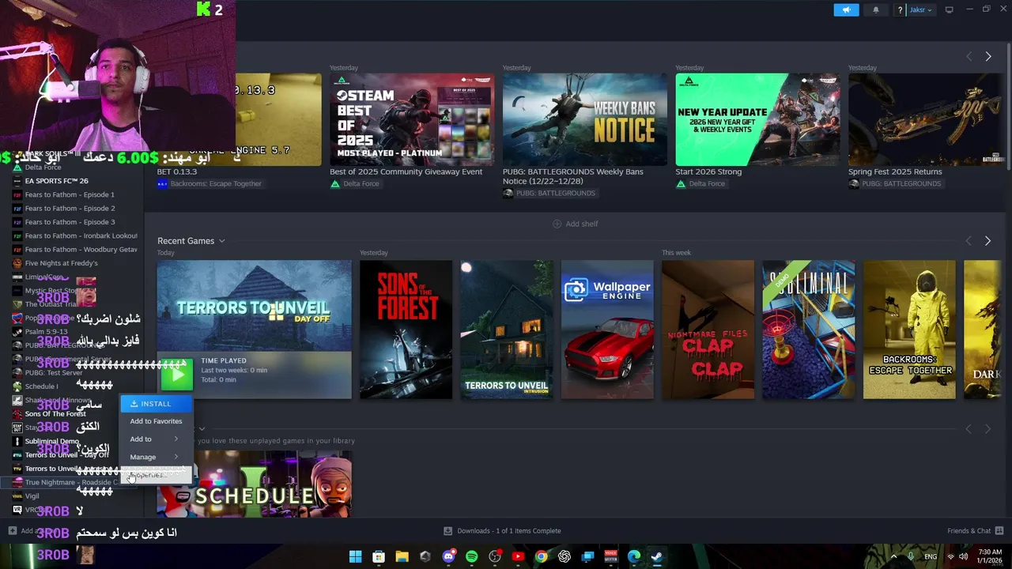Screen dimensions: 1012x569
Task: Select Fears to Fathom - Episode 2
Action: (70, 209)
